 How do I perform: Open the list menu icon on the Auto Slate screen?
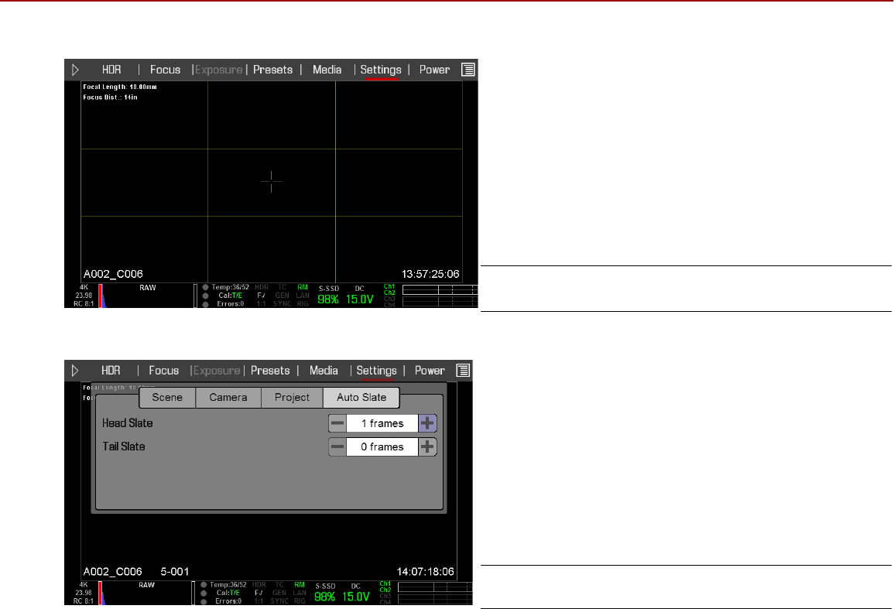(463, 371)
